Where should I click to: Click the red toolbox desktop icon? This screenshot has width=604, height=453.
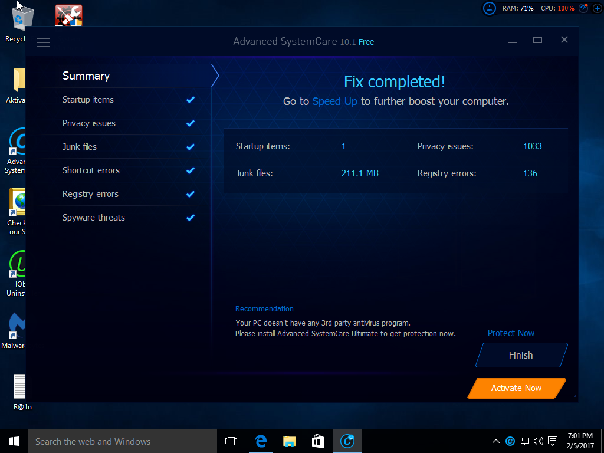[x=68, y=15]
